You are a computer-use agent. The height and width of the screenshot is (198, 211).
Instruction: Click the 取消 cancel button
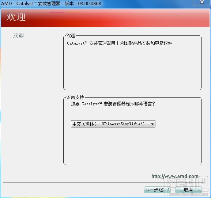tap(188, 190)
